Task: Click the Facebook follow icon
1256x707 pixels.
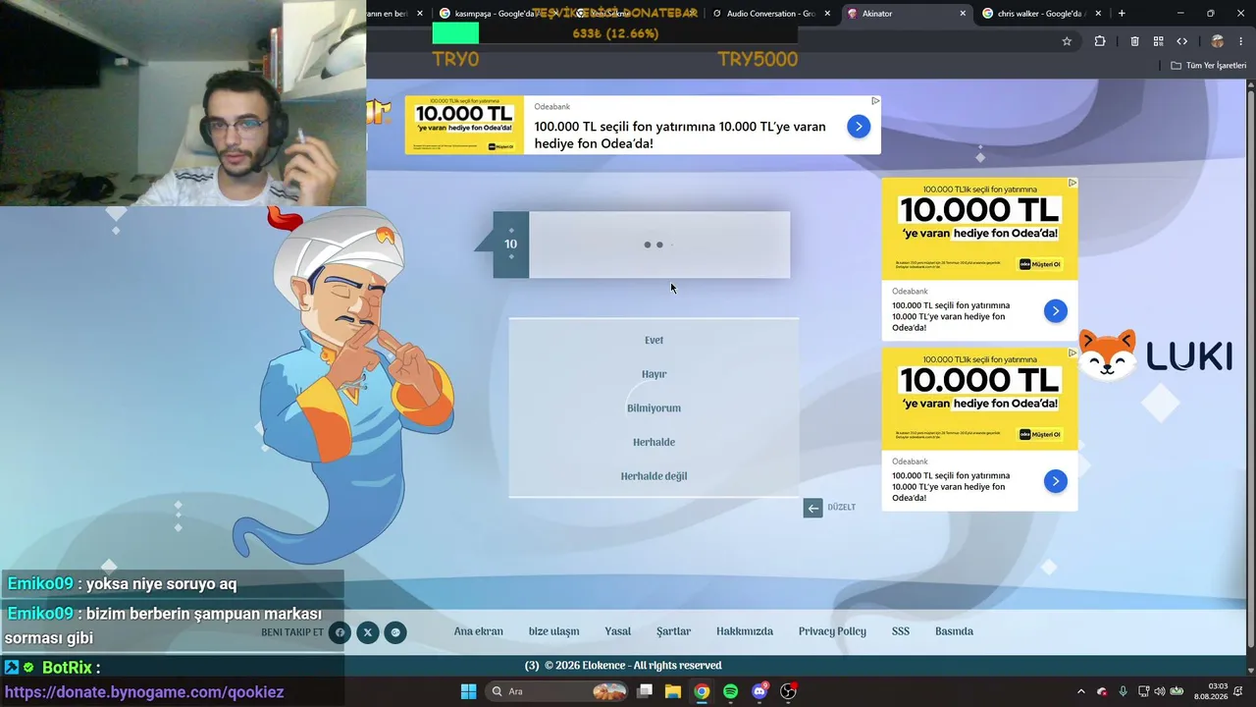Action: click(340, 632)
